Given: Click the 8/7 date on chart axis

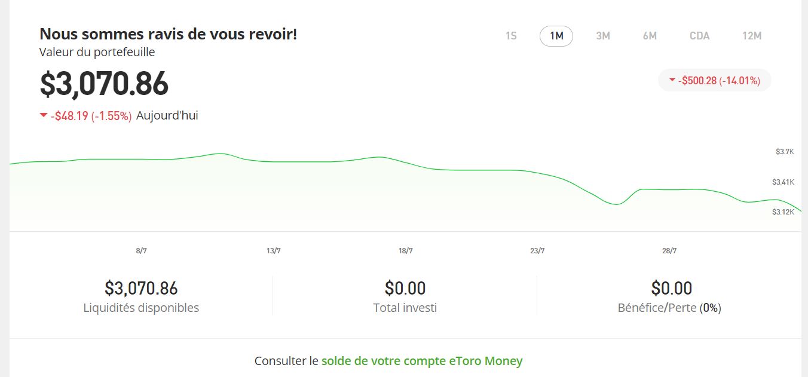Looking at the screenshot, I should (142, 251).
